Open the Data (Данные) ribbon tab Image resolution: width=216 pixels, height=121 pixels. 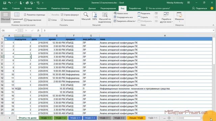92,8
